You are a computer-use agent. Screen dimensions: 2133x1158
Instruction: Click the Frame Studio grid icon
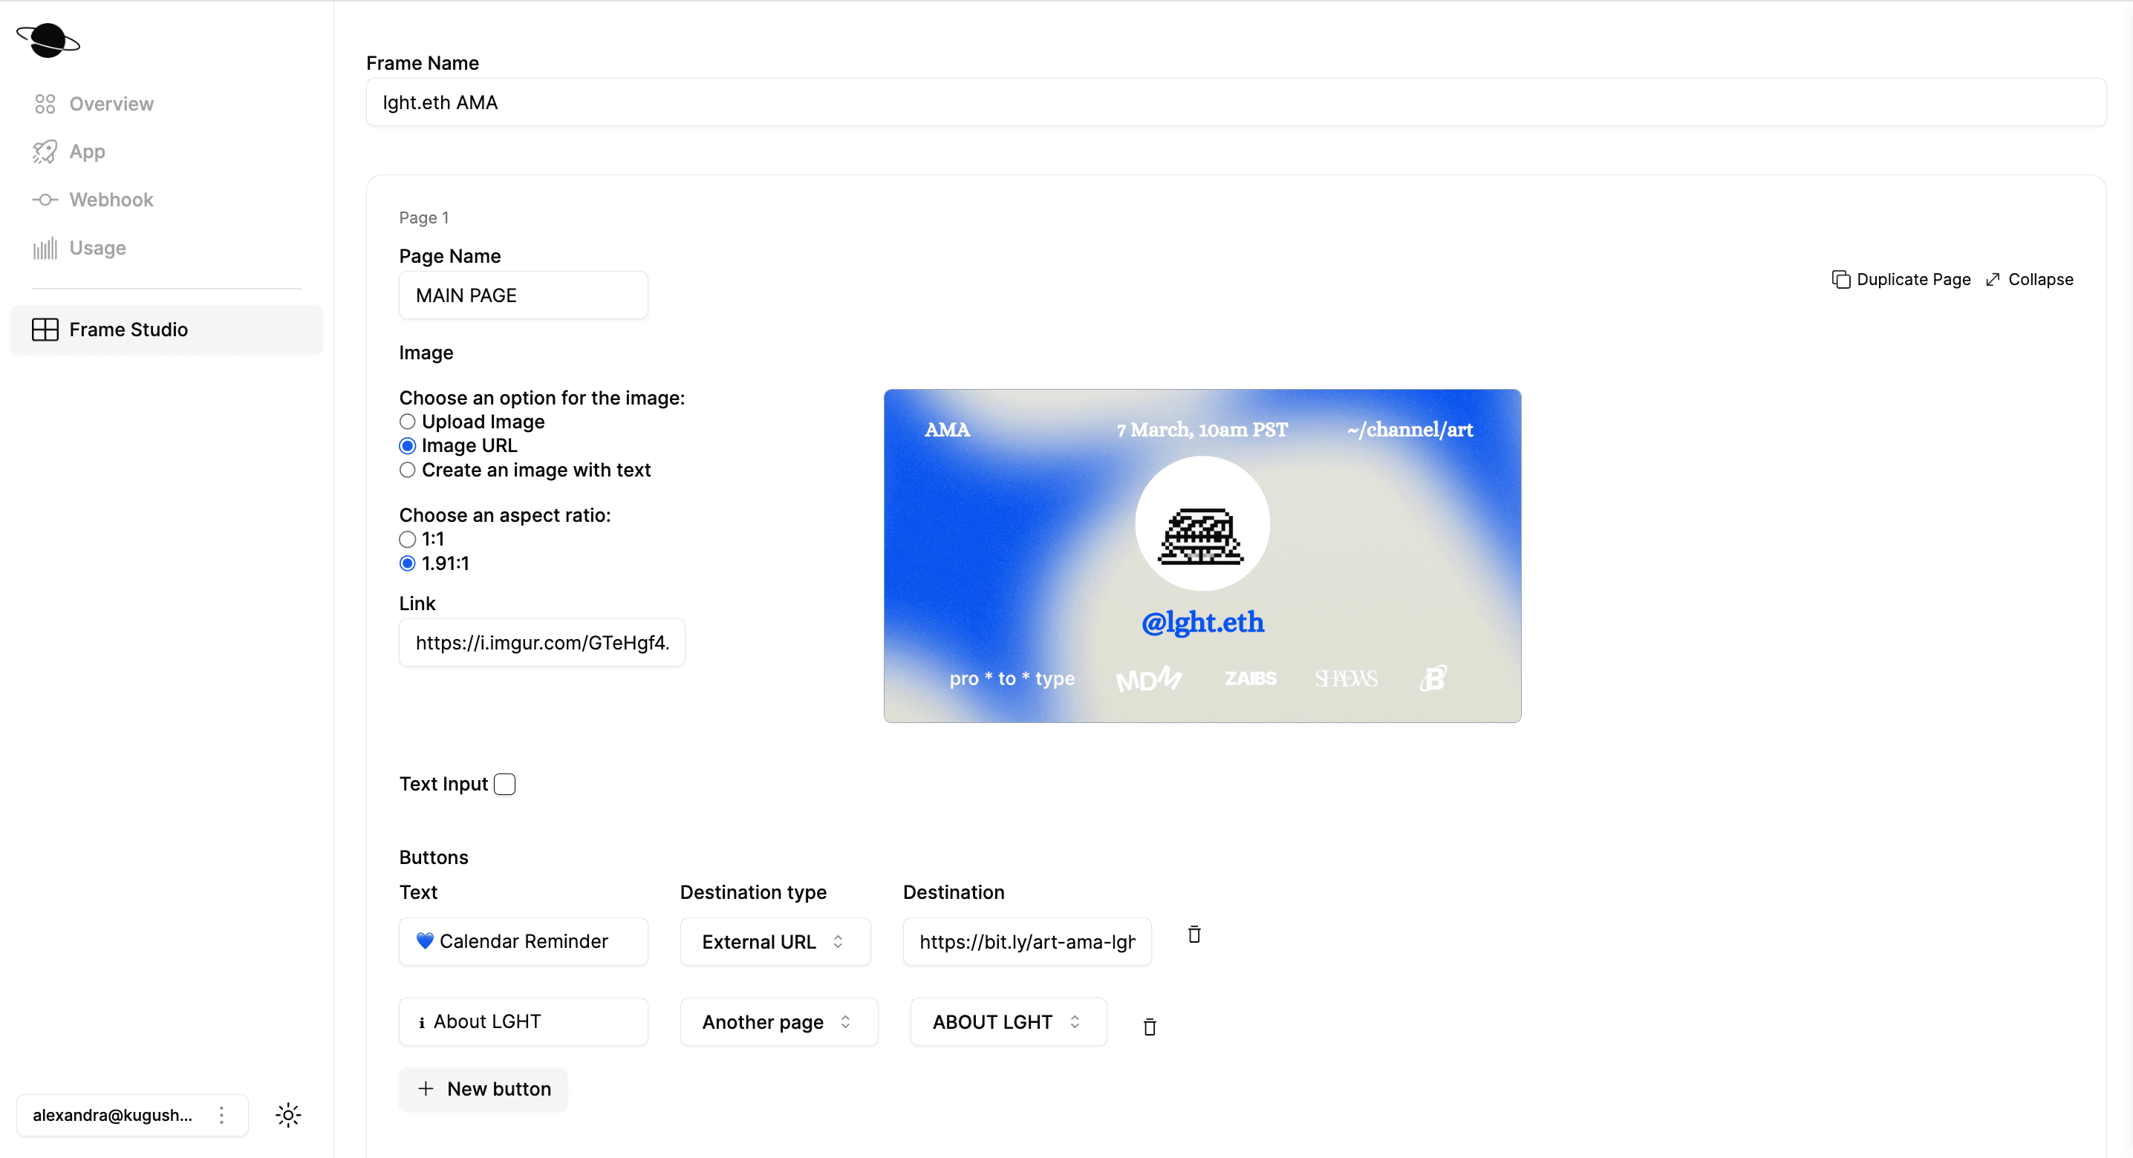pyautogui.click(x=45, y=330)
